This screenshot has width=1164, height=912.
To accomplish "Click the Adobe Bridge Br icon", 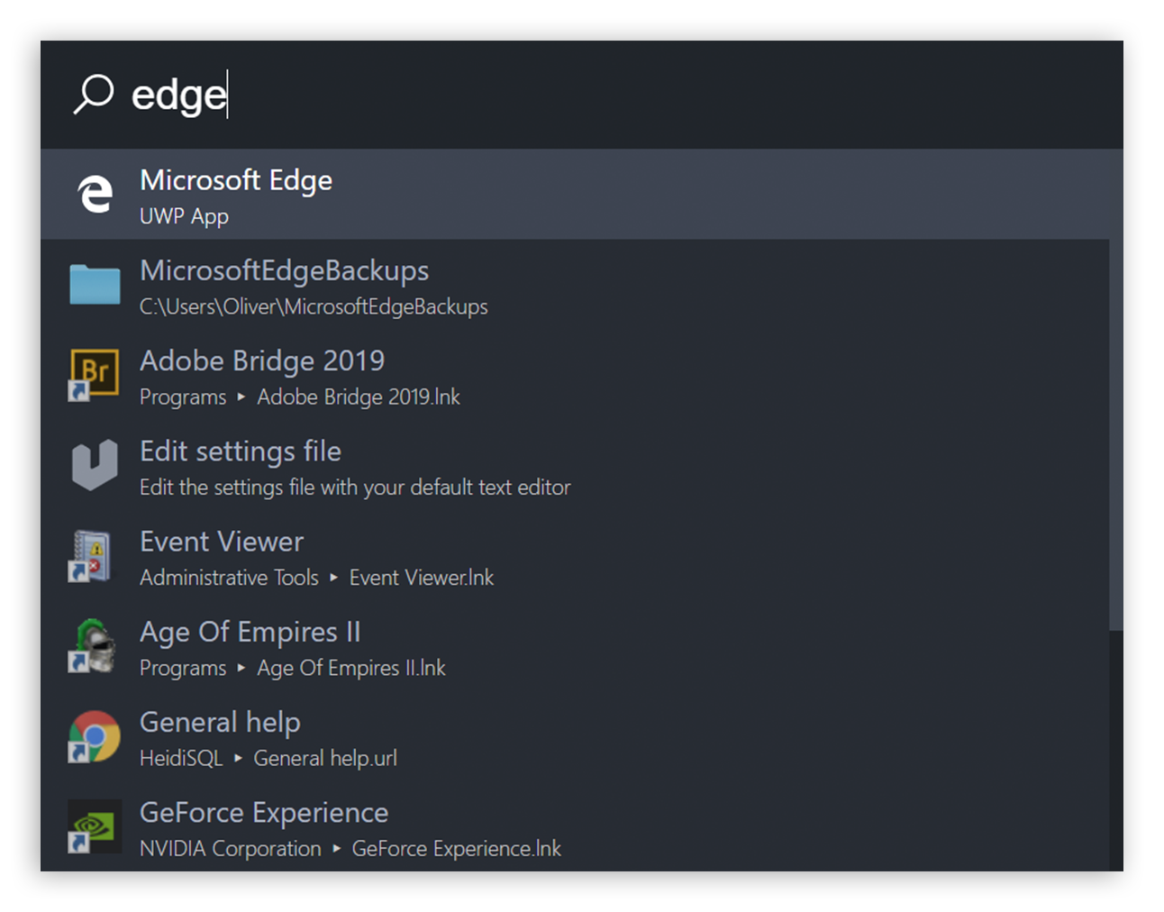I will (95, 374).
